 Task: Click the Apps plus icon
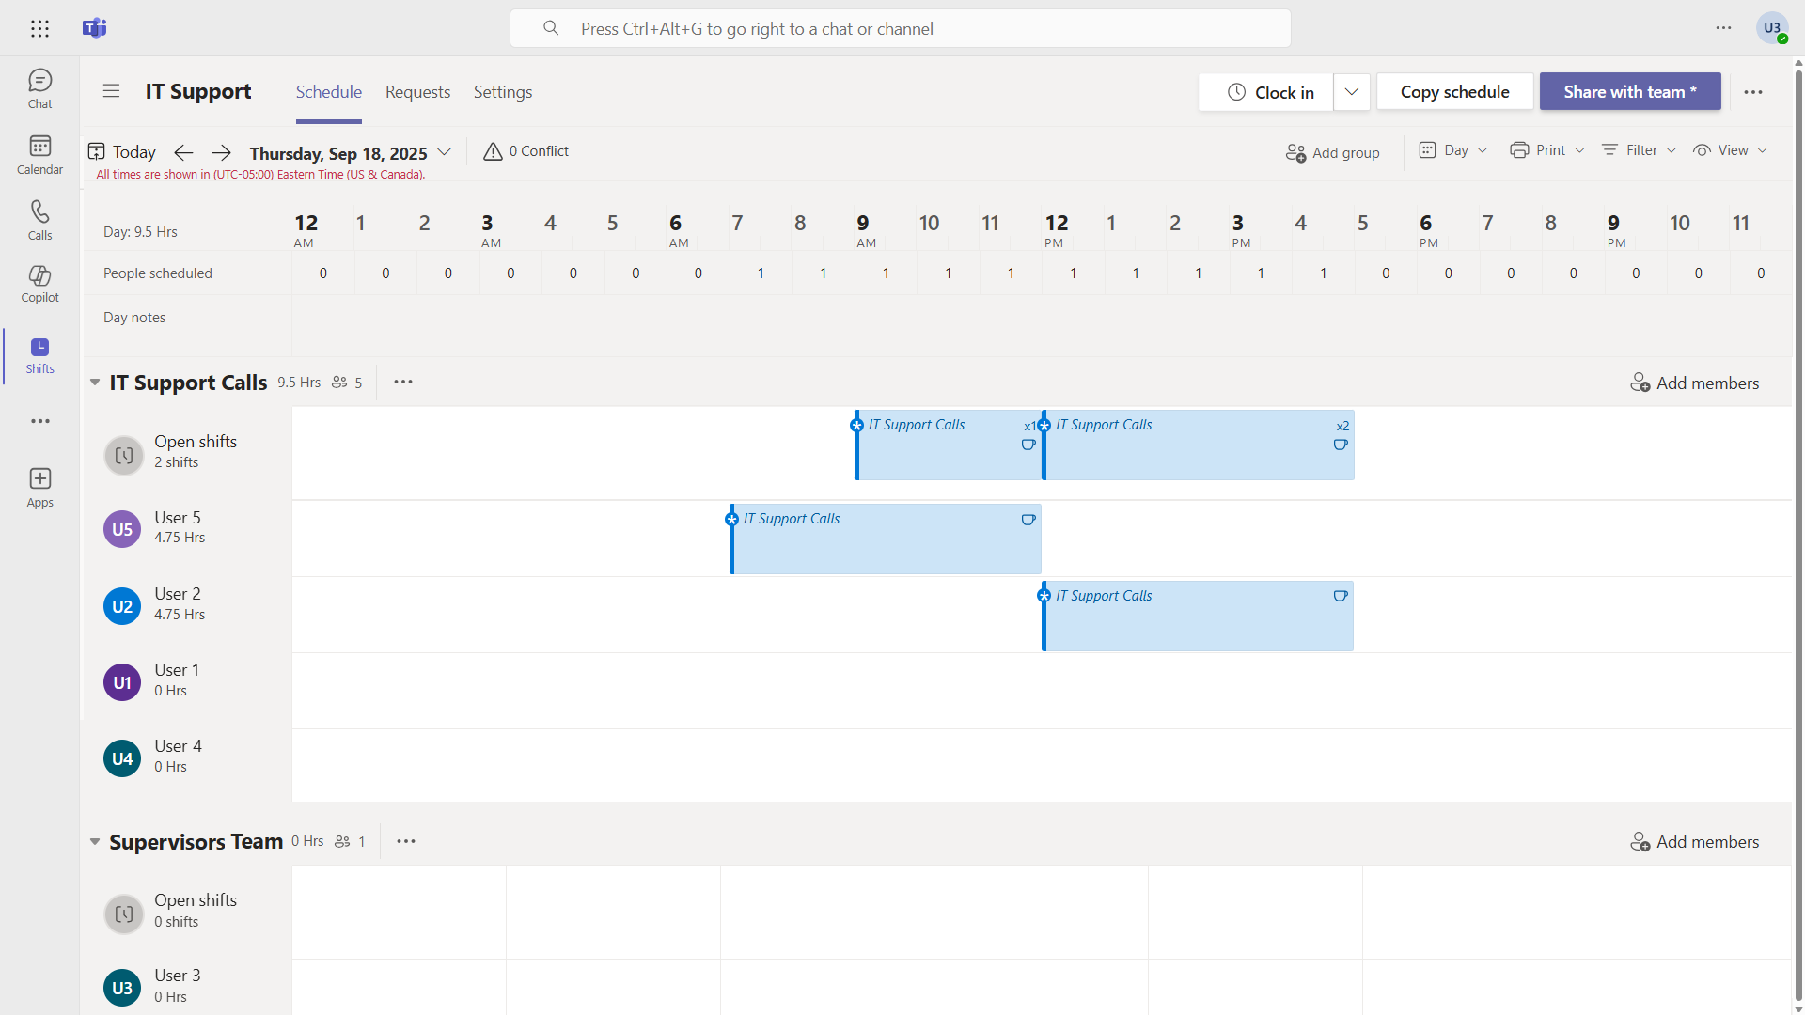(x=39, y=487)
